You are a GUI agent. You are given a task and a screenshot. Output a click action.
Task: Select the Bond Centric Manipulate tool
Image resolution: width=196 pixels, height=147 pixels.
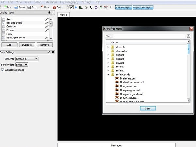(81, 7)
